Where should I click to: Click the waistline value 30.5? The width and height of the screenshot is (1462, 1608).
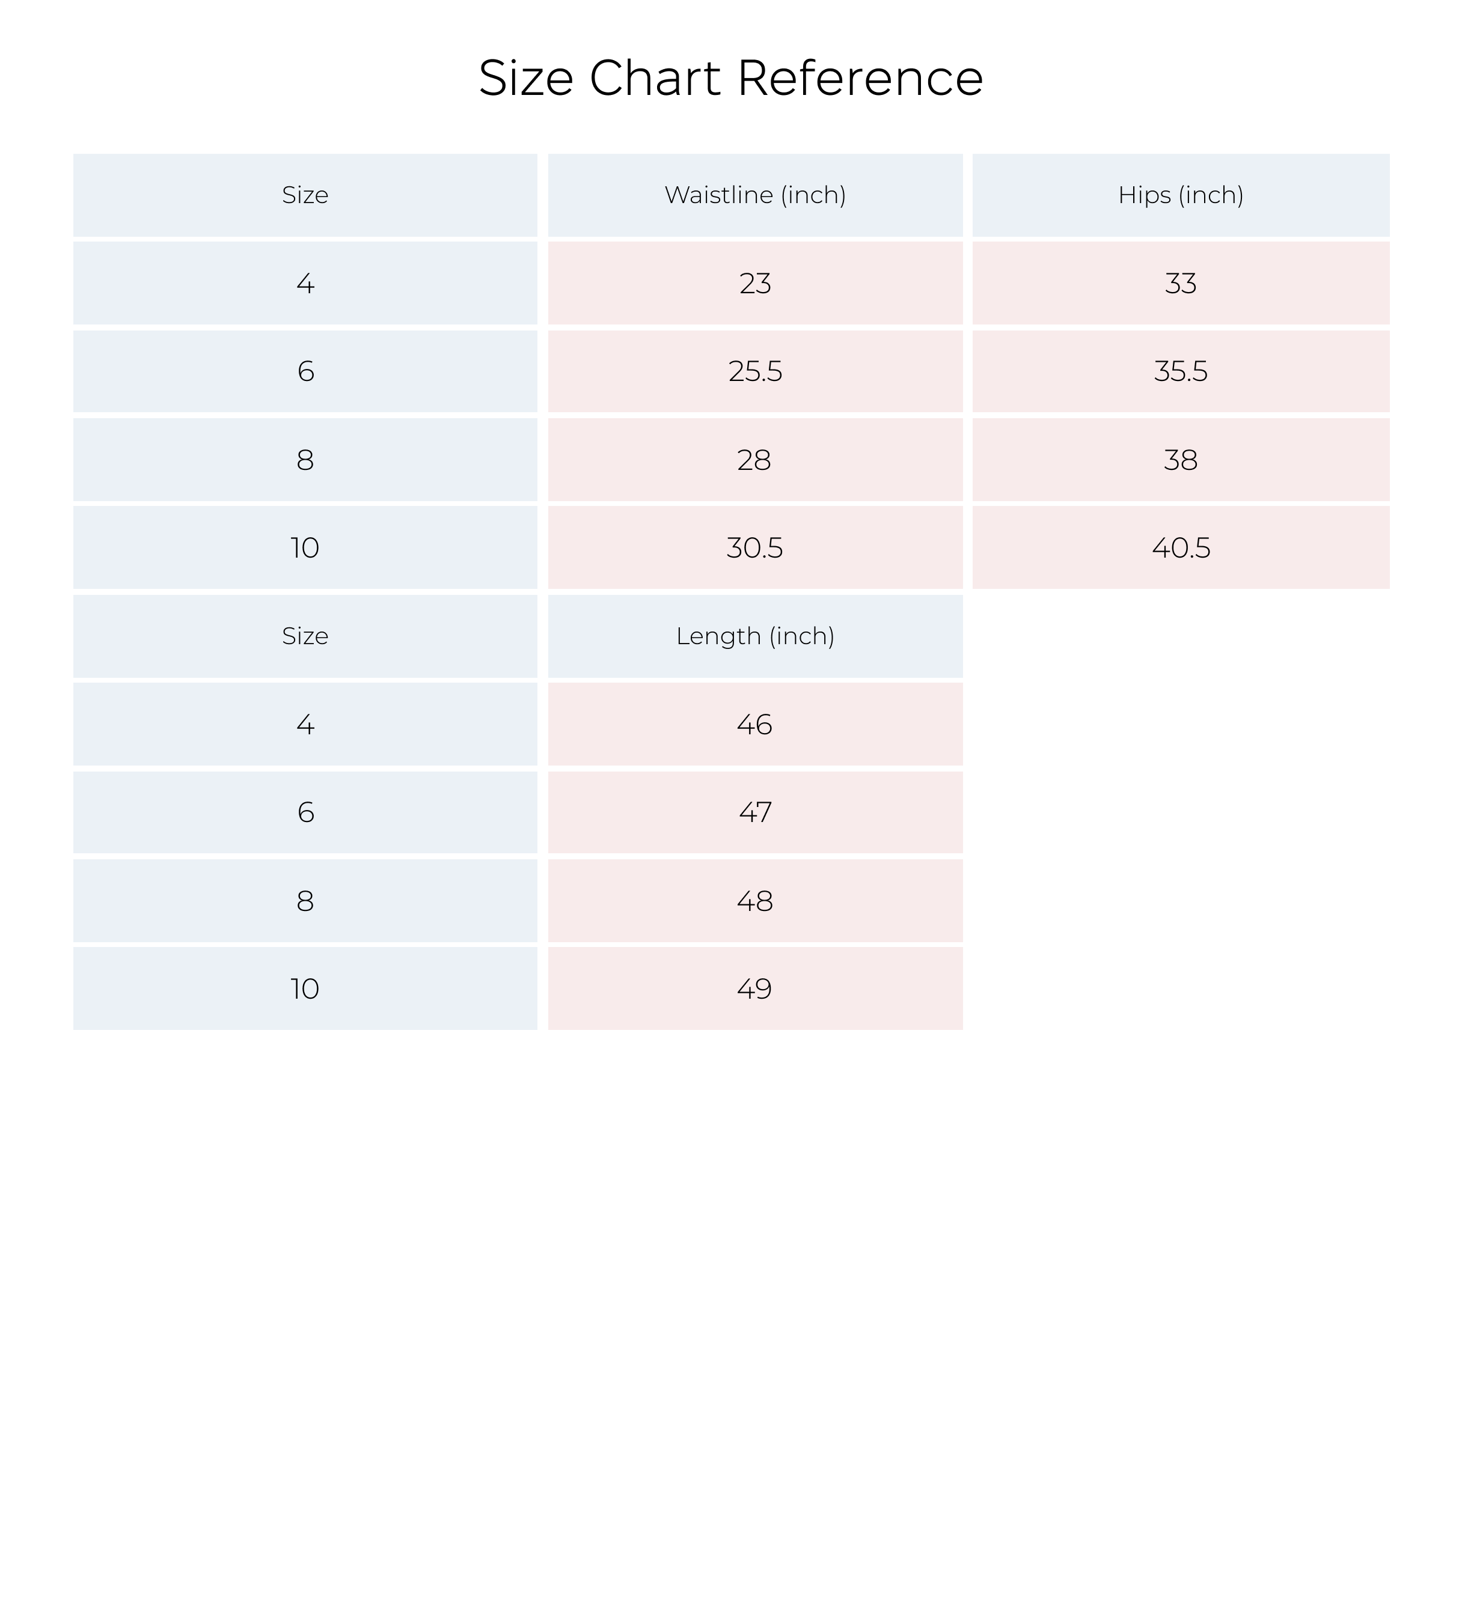coord(755,548)
